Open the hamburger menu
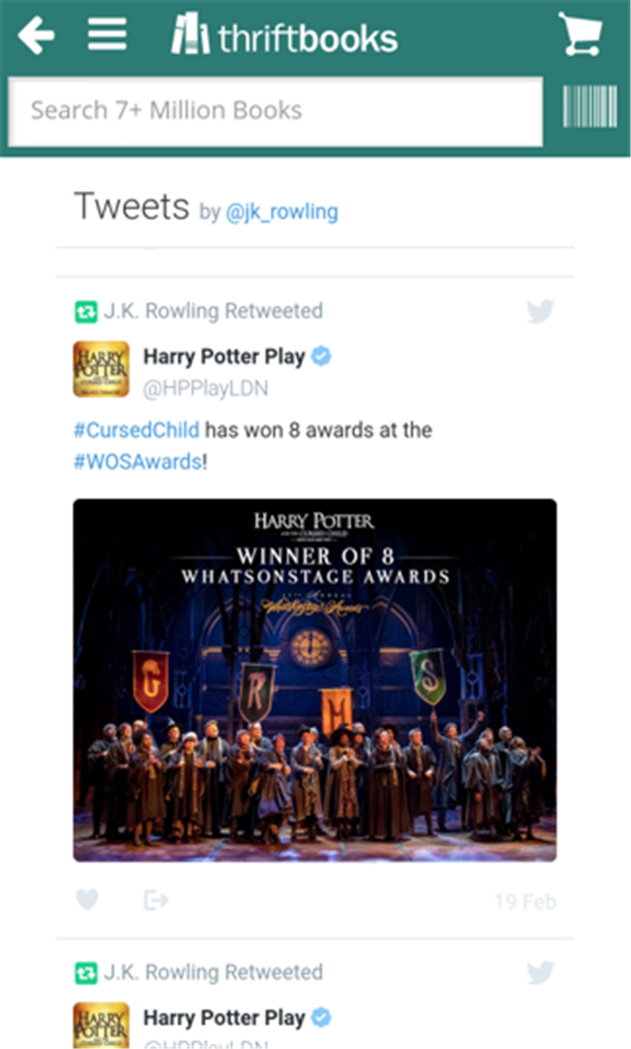This screenshot has width=631, height=1049. coord(107,34)
